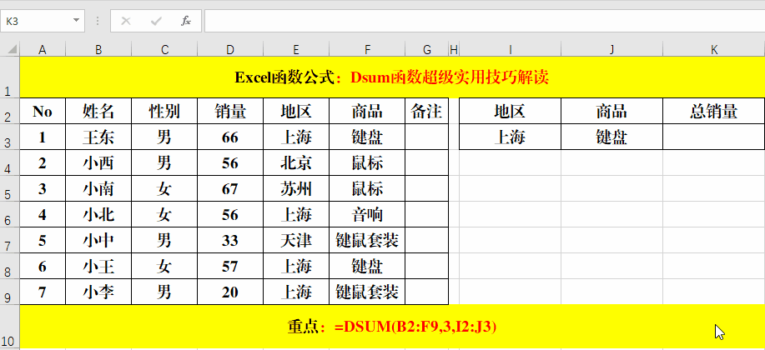Select row 5 header
Image resolution: width=765 pixels, height=350 pixels.
click(x=9, y=189)
